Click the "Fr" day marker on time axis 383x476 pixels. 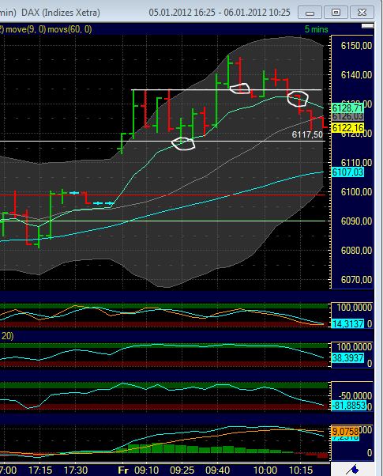pyautogui.click(x=123, y=470)
